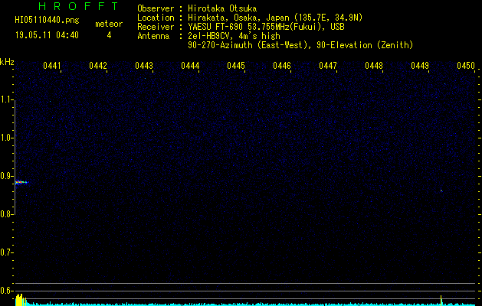Click the 0.7 kHz axis label

click(x=6, y=252)
